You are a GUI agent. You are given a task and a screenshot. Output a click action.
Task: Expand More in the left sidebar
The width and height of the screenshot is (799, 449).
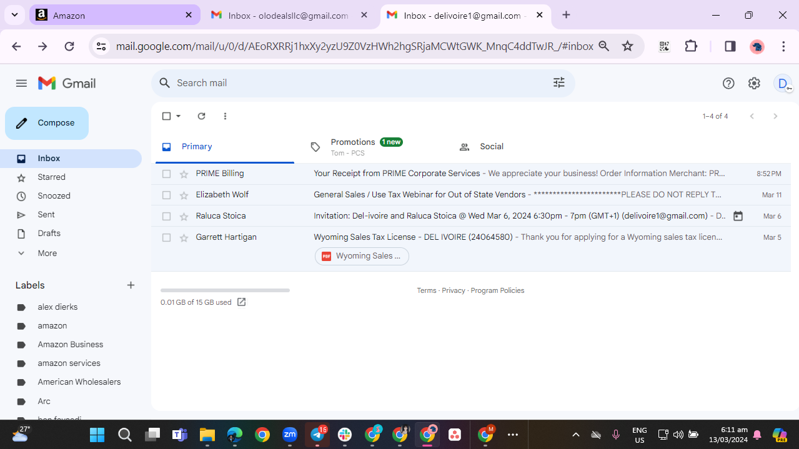47,253
